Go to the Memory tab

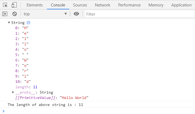click(156, 5)
